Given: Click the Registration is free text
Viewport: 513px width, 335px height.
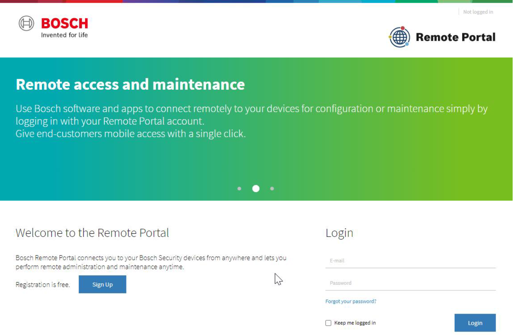Looking at the screenshot, I should tap(43, 284).
